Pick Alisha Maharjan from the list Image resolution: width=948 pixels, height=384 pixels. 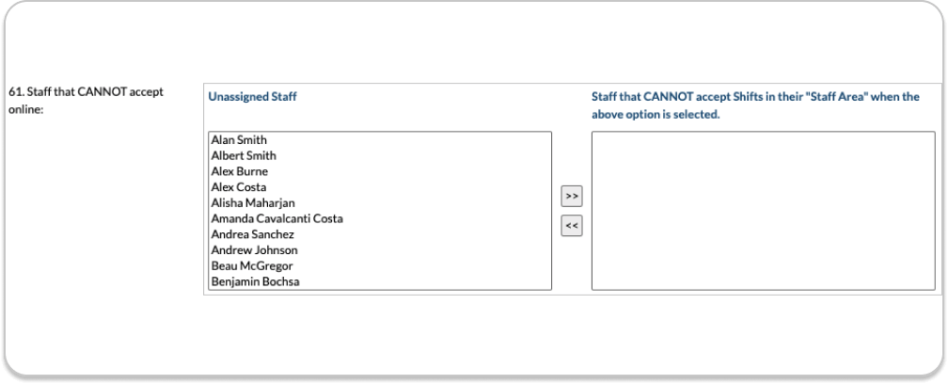tap(253, 203)
